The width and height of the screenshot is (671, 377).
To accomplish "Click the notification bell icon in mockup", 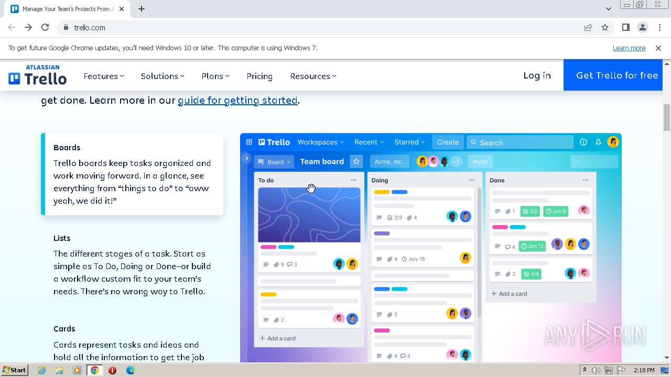I will click(x=598, y=142).
